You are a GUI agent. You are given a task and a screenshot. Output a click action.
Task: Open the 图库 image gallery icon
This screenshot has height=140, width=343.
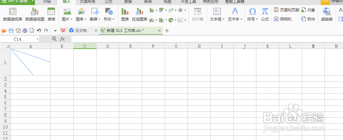(x=81, y=11)
